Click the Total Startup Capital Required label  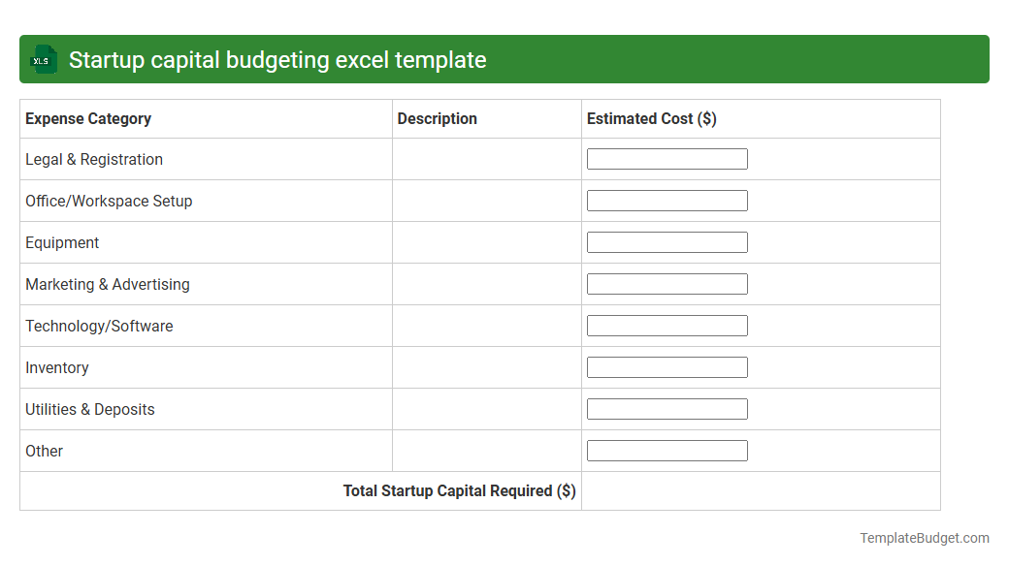(x=459, y=490)
